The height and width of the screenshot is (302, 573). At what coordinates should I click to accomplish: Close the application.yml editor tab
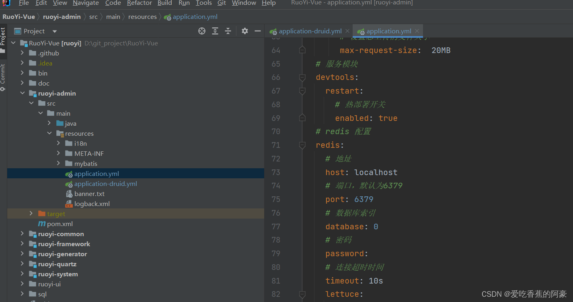coord(417,31)
